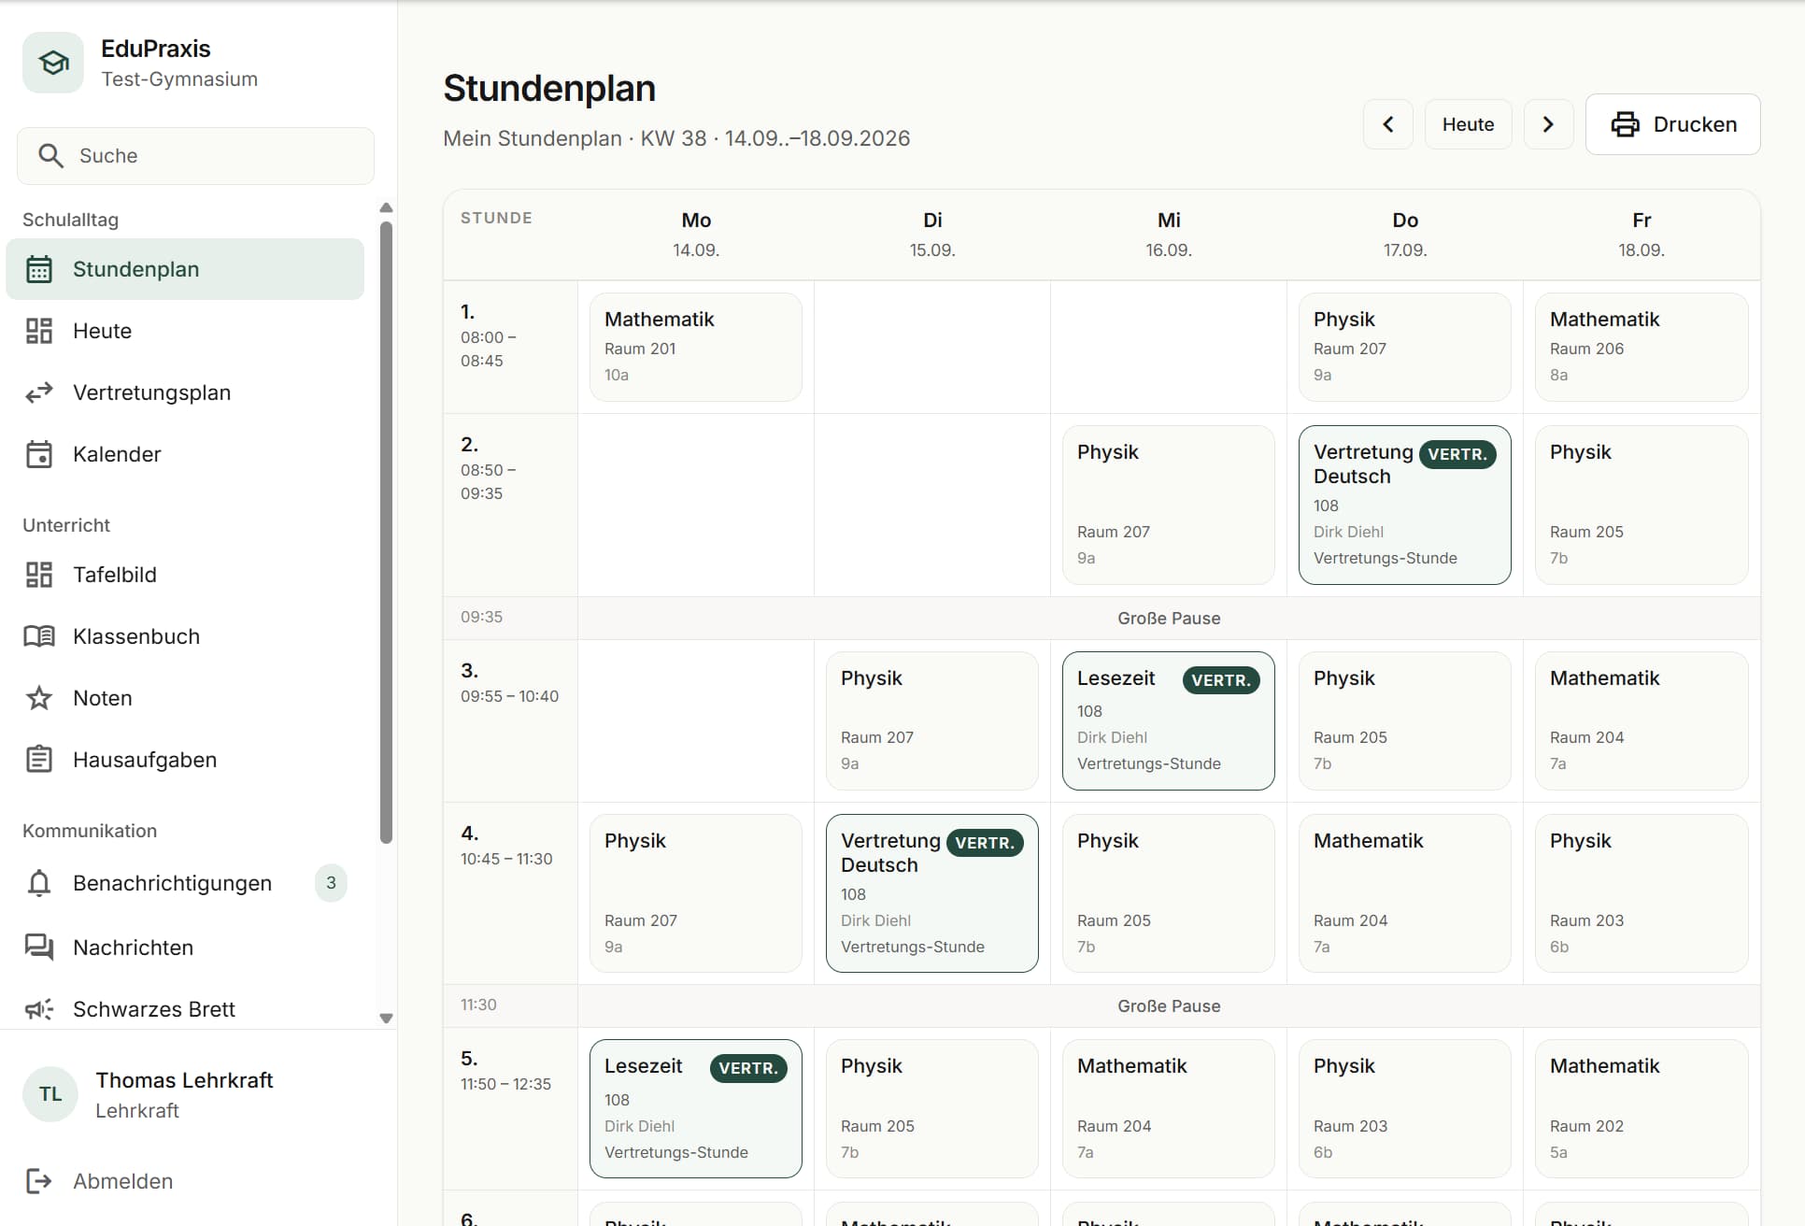Click the Noten star icon
Screen dimensions: 1805x1226
pos(39,698)
